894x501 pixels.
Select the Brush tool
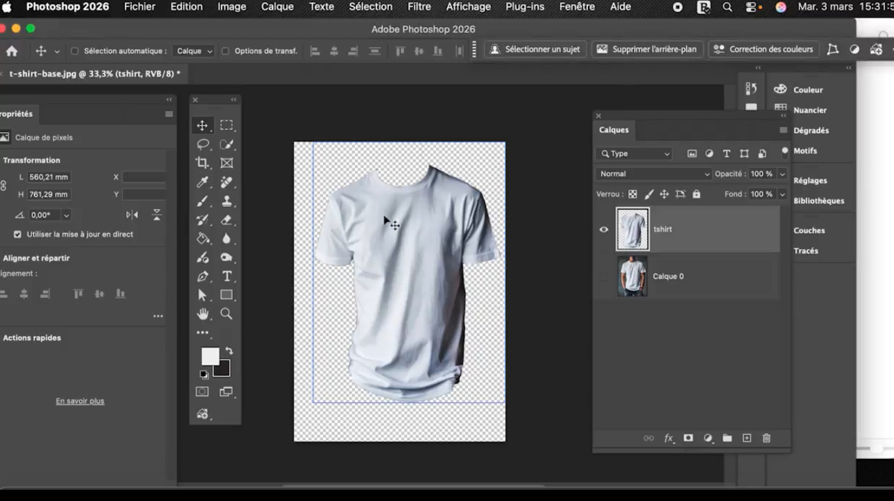coord(202,201)
